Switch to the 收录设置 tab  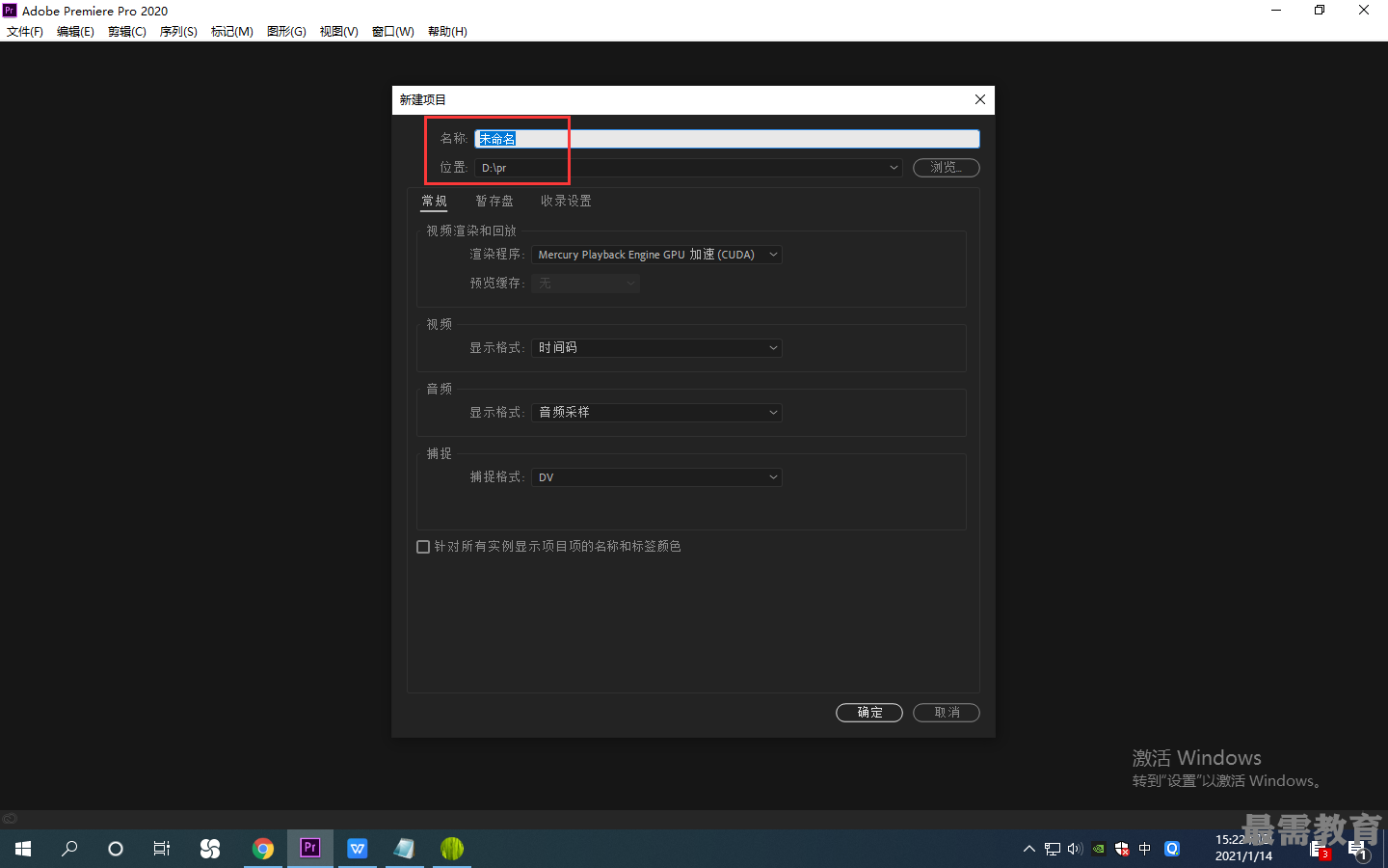click(x=566, y=201)
